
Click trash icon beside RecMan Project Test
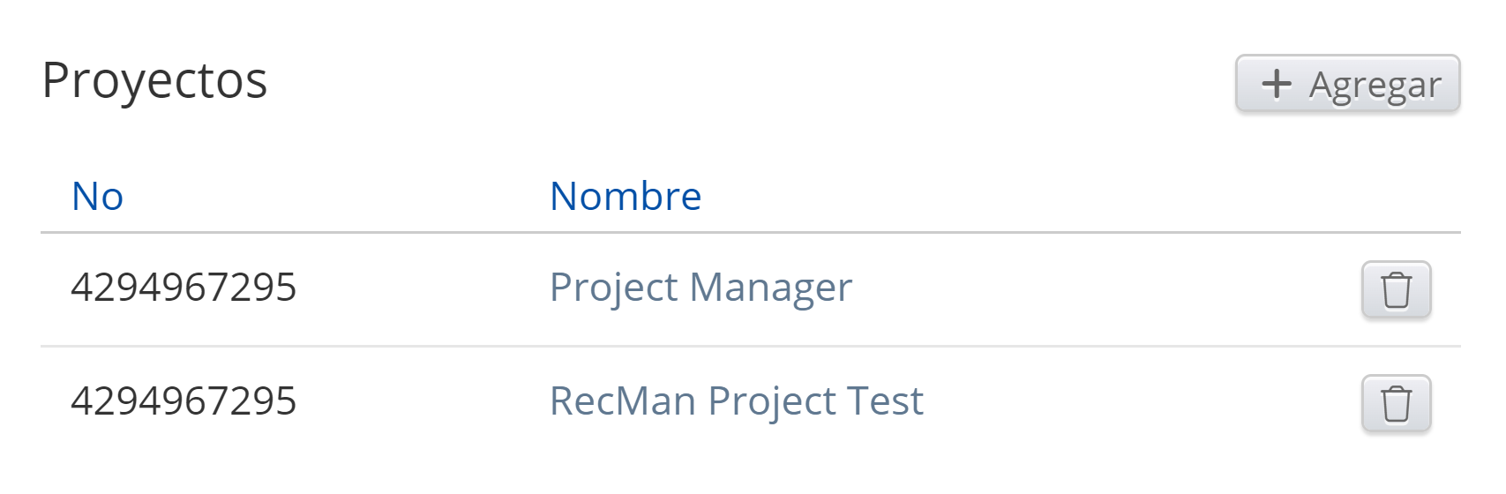pyautogui.click(x=1396, y=403)
